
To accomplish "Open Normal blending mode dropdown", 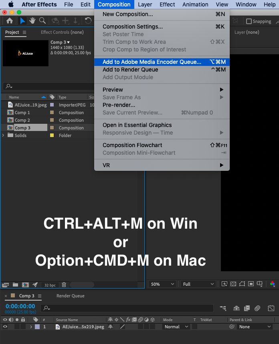I will pos(176,327).
